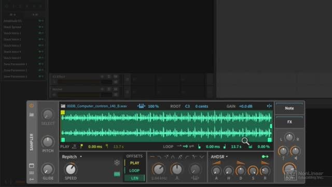Toggle the keyboard tracking icon beside 100 %
The image size is (332, 187).
click(141, 106)
